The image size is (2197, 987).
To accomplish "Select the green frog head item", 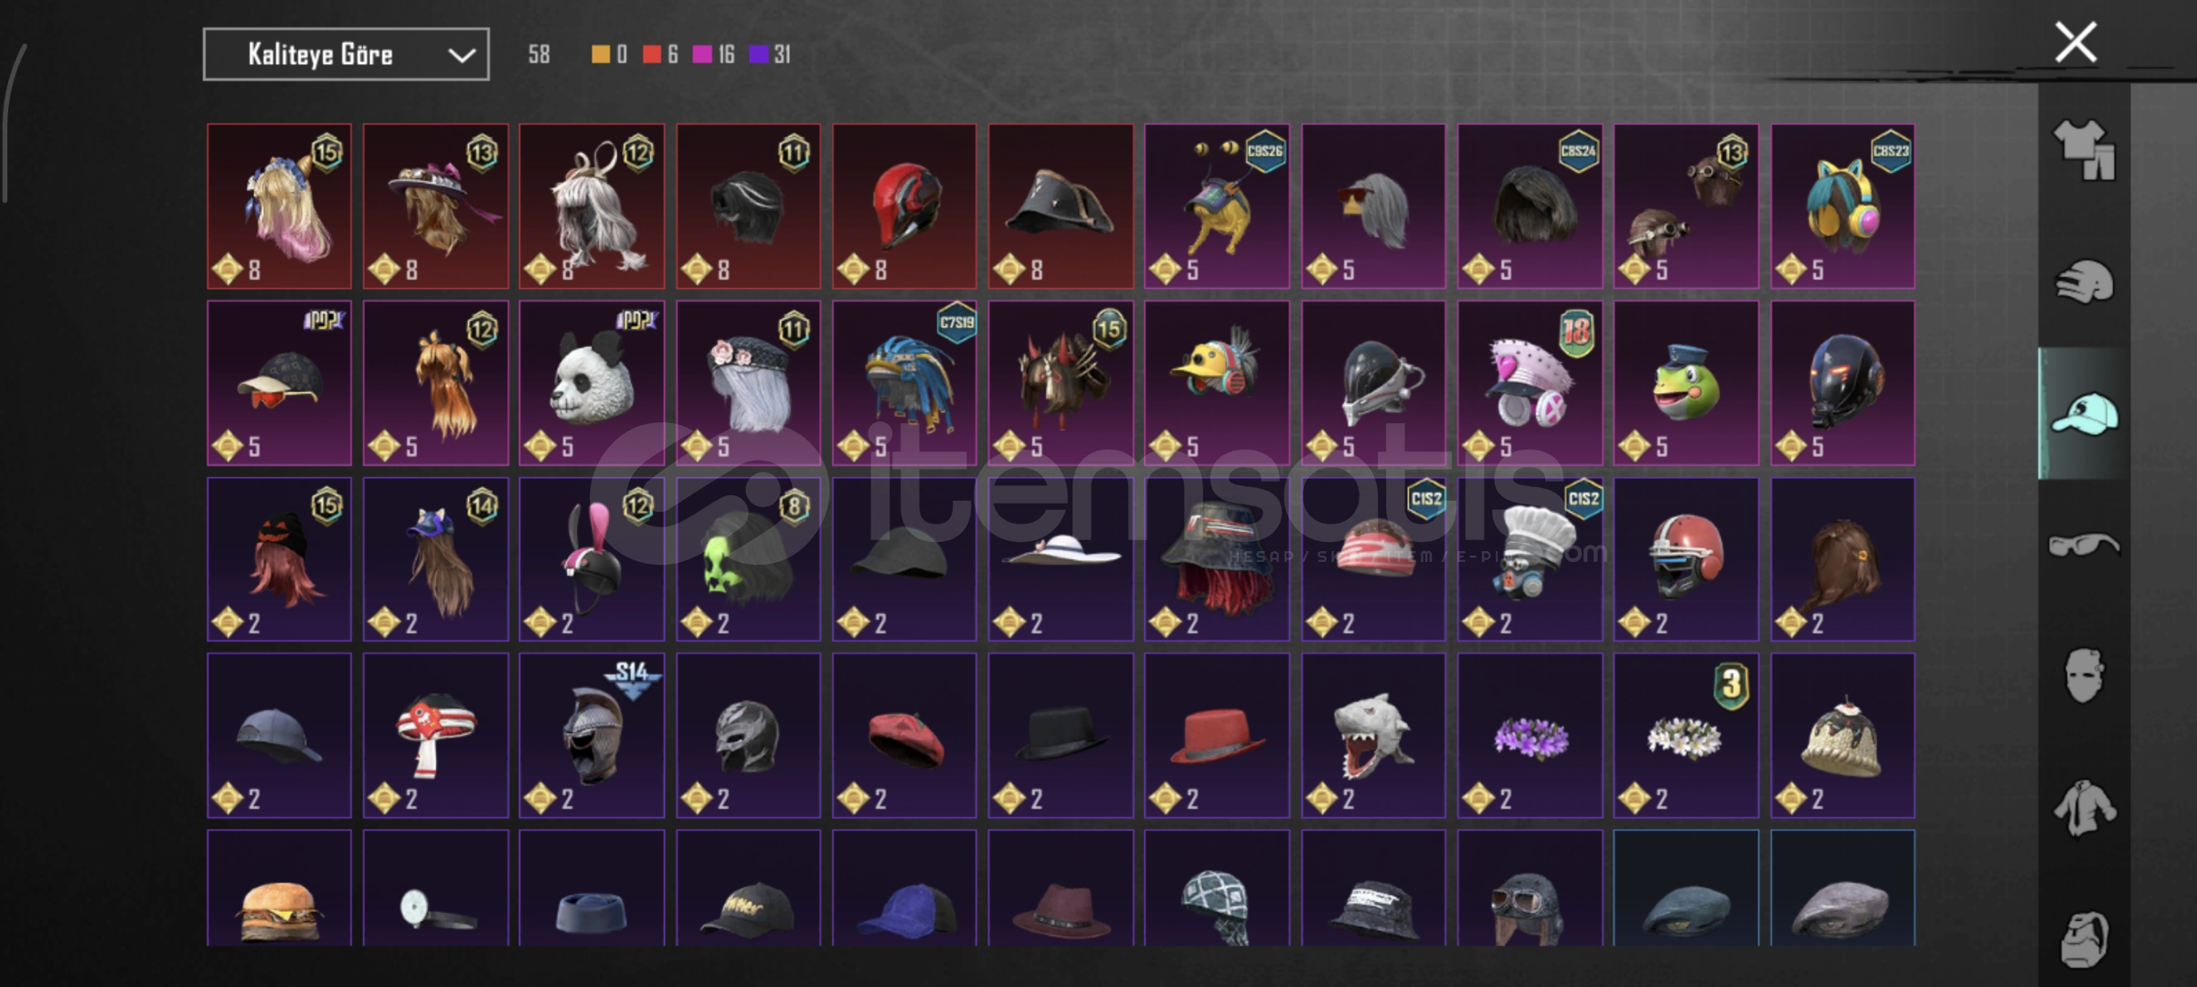I will [1686, 383].
